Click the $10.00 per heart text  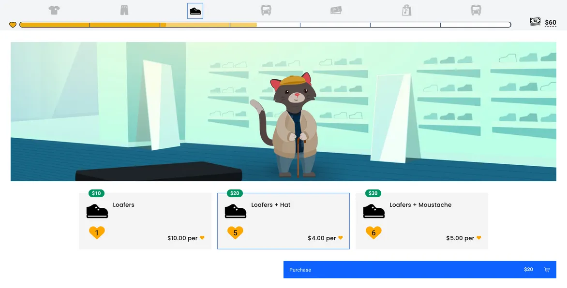tap(186, 238)
